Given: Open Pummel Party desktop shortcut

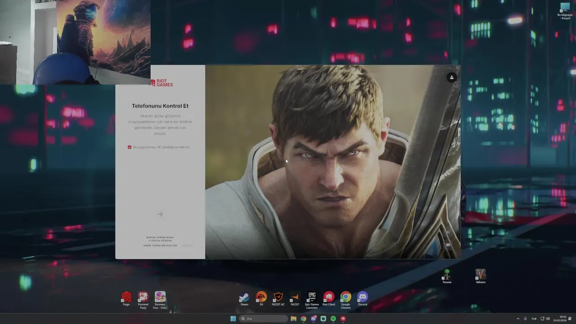Looking at the screenshot, I should point(143,300).
